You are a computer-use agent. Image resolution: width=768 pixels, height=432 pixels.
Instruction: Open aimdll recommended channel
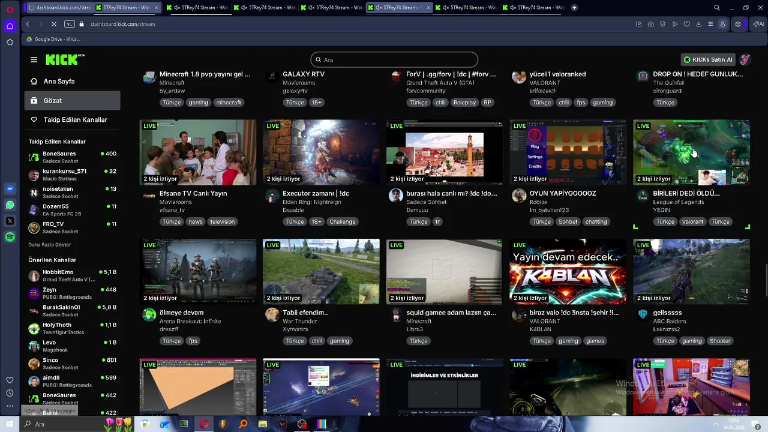pos(72,381)
